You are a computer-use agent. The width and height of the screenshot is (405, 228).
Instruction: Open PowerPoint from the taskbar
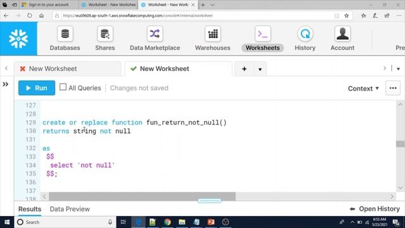(211, 222)
